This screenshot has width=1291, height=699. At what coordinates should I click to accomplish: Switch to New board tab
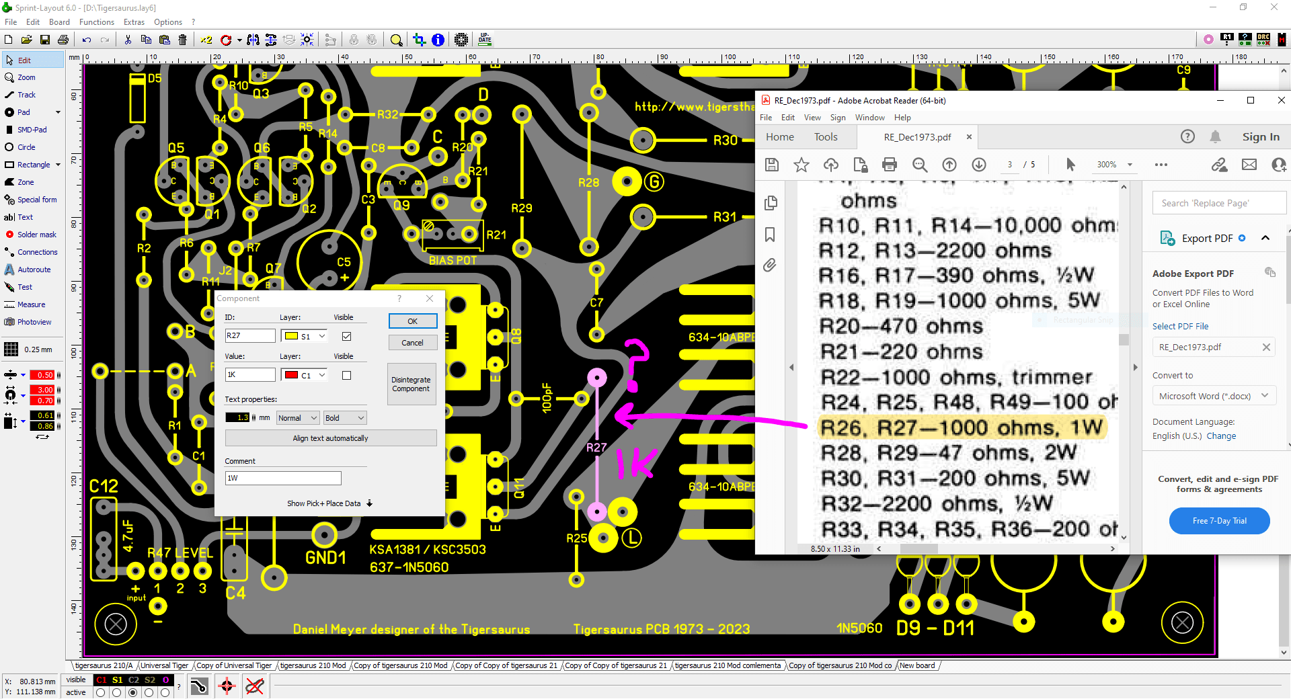coord(917,665)
